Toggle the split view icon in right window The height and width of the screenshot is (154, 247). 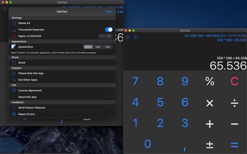pos(136,37)
